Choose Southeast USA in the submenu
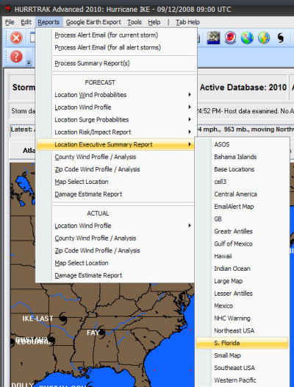 243,368
